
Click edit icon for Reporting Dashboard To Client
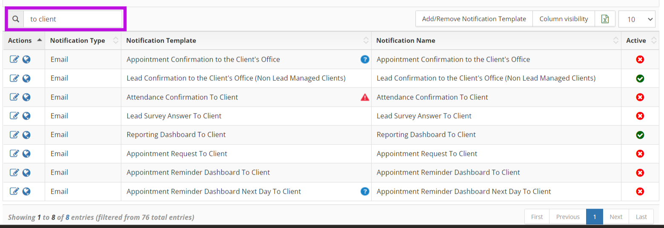[14, 135]
